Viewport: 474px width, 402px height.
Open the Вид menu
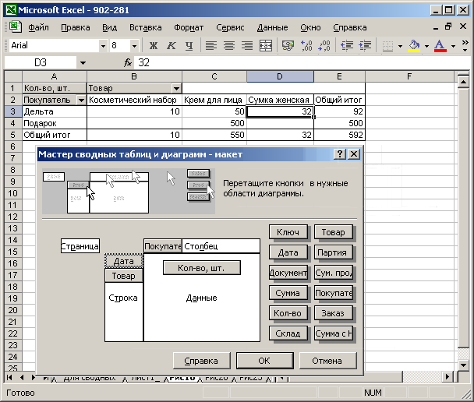pos(109,27)
